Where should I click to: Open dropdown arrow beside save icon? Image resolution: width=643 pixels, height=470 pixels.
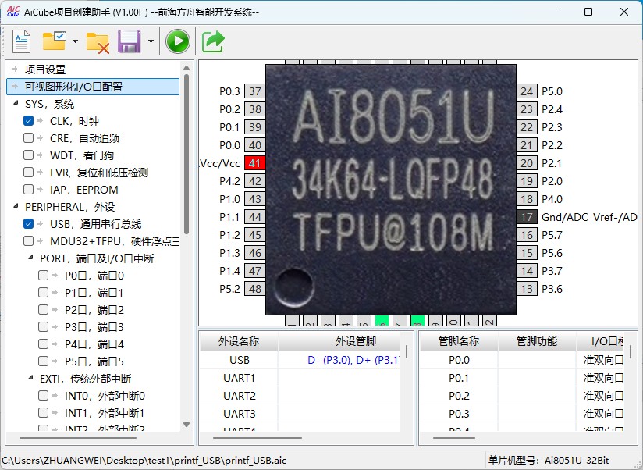150,42
